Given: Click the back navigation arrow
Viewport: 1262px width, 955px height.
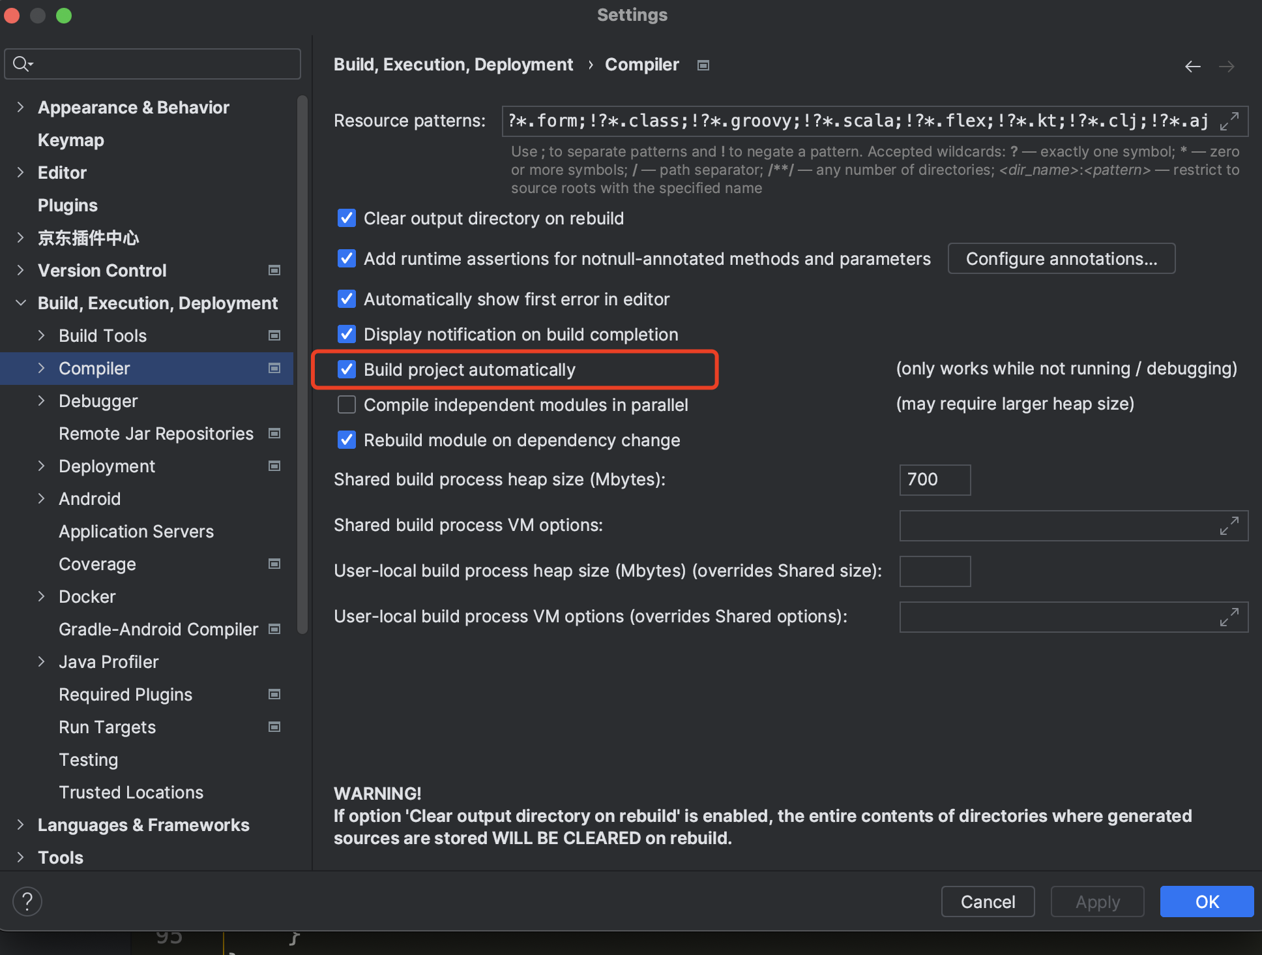Looking at the screenshot, I should [x=1192, y=67].
